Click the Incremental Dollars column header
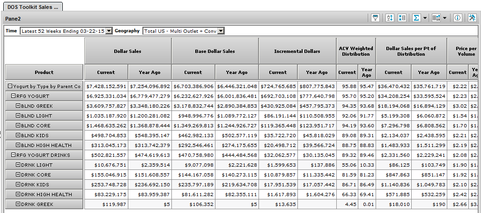 tap(297, 51)
